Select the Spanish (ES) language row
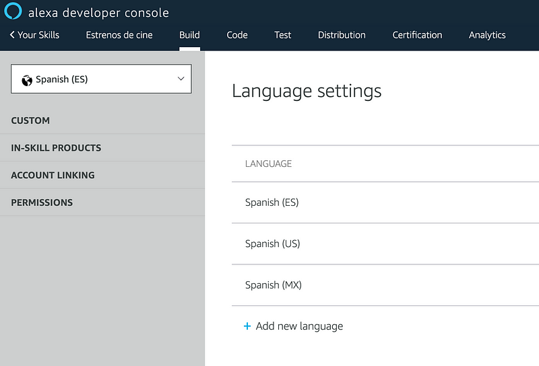 [272, 203]
